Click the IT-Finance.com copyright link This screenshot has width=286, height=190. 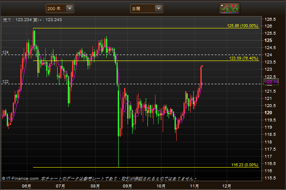(20, 179)
